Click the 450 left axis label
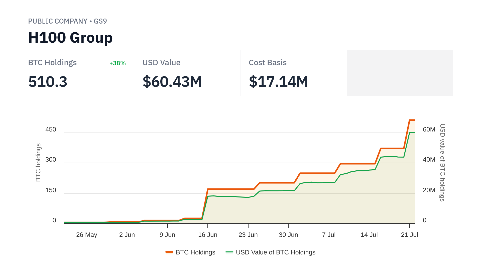Image resolution: width=481 pixels, height=271 pixels. click(51, 129)
